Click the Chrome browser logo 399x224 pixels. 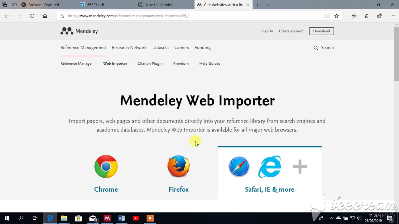pyautogui.click(x=106, y=166)
